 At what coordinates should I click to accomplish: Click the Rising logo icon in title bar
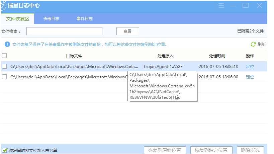(3, 6)
